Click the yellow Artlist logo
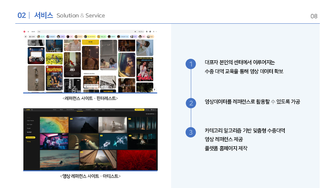This screenshot has width=335, height=188. pos(28,110)
